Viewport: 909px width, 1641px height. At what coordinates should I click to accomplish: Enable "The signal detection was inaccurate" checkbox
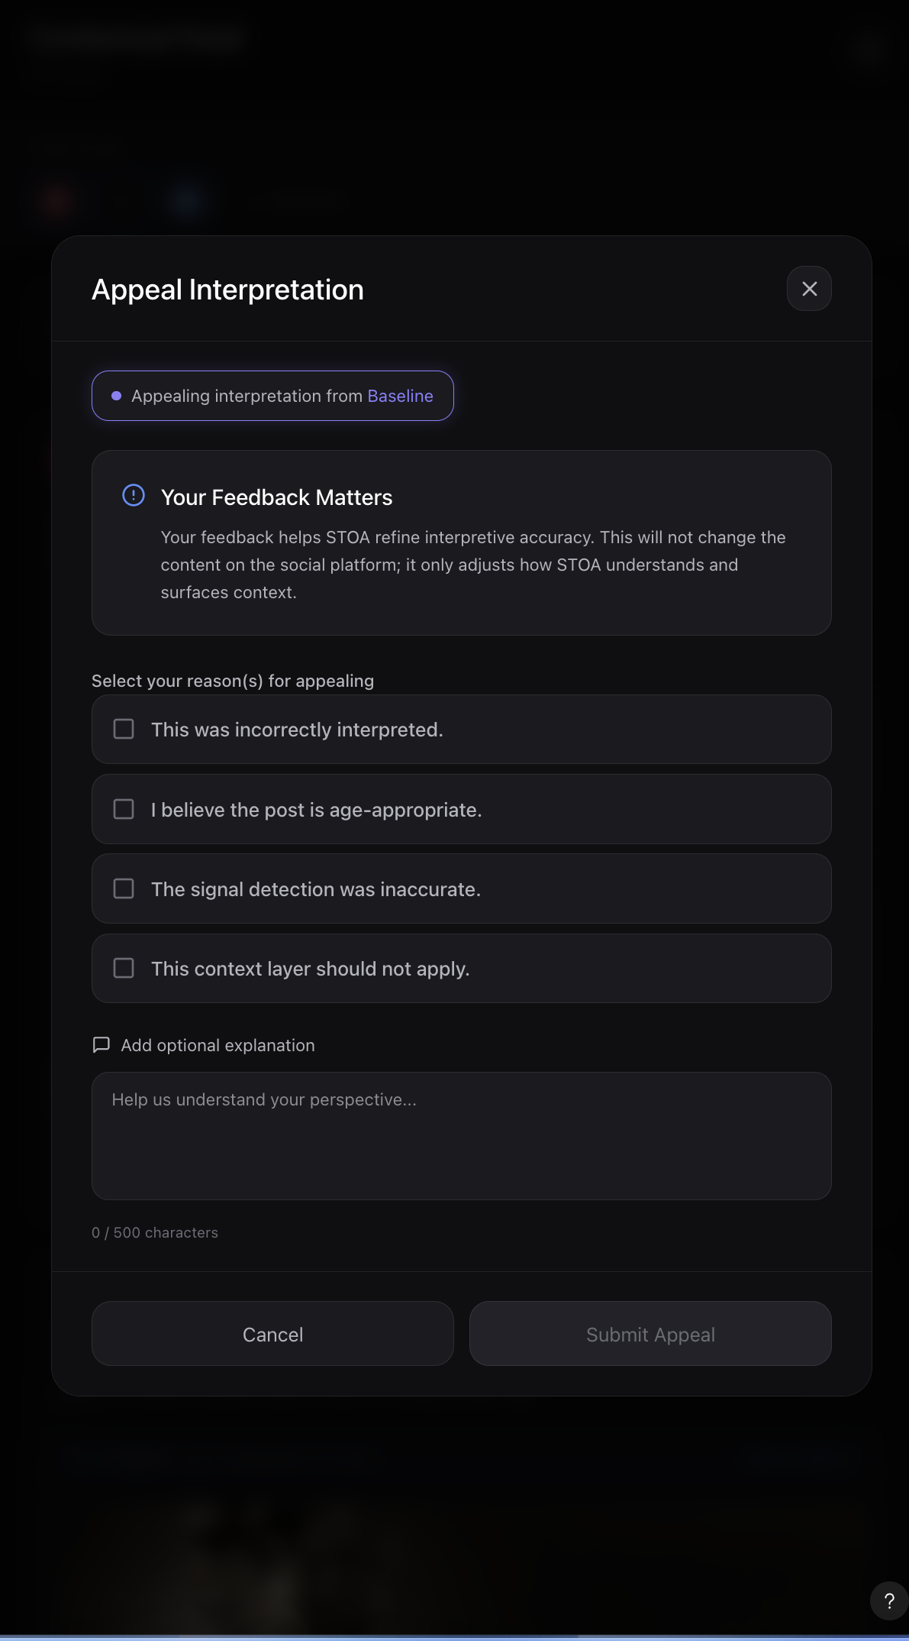[x=124, y=888]
